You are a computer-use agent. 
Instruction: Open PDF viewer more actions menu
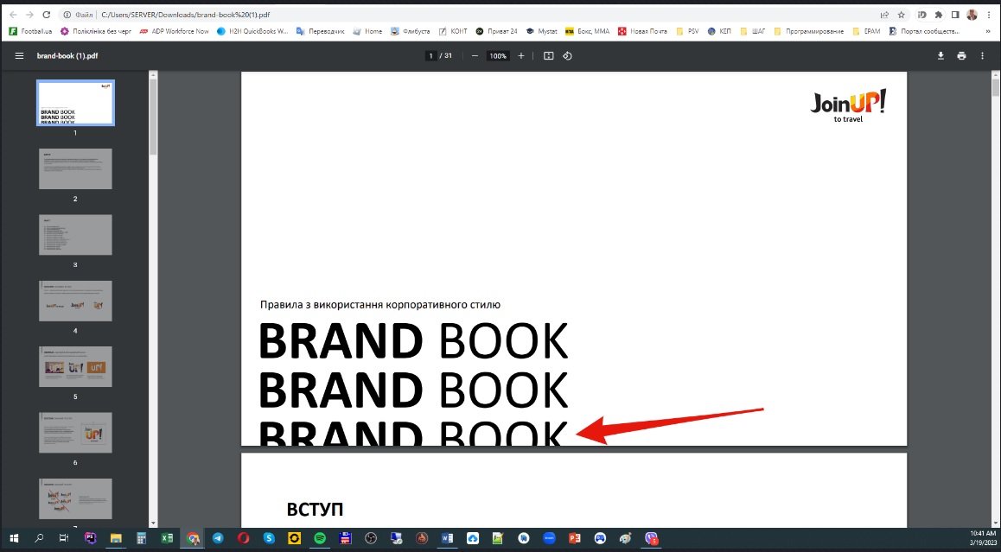click(x=982, y=56)
